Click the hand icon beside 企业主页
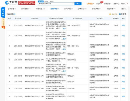The image size is (130, 101). (110, 14)
